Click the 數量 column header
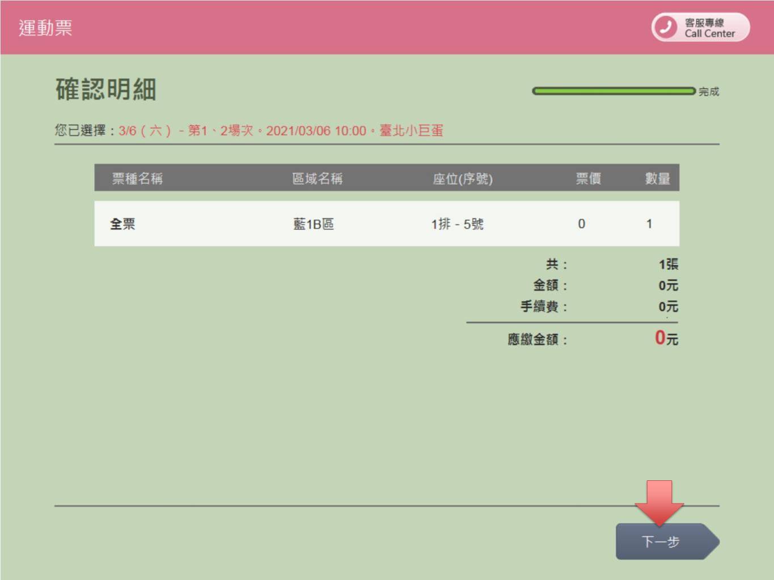 coord(657,178)
